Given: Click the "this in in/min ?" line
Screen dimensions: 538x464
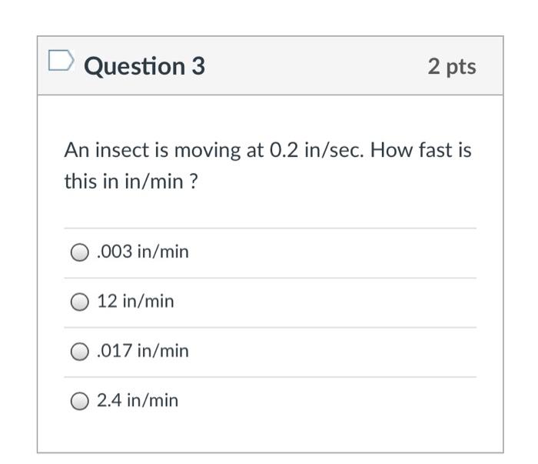Looking at the screenshot, I should tap(125, 182).
